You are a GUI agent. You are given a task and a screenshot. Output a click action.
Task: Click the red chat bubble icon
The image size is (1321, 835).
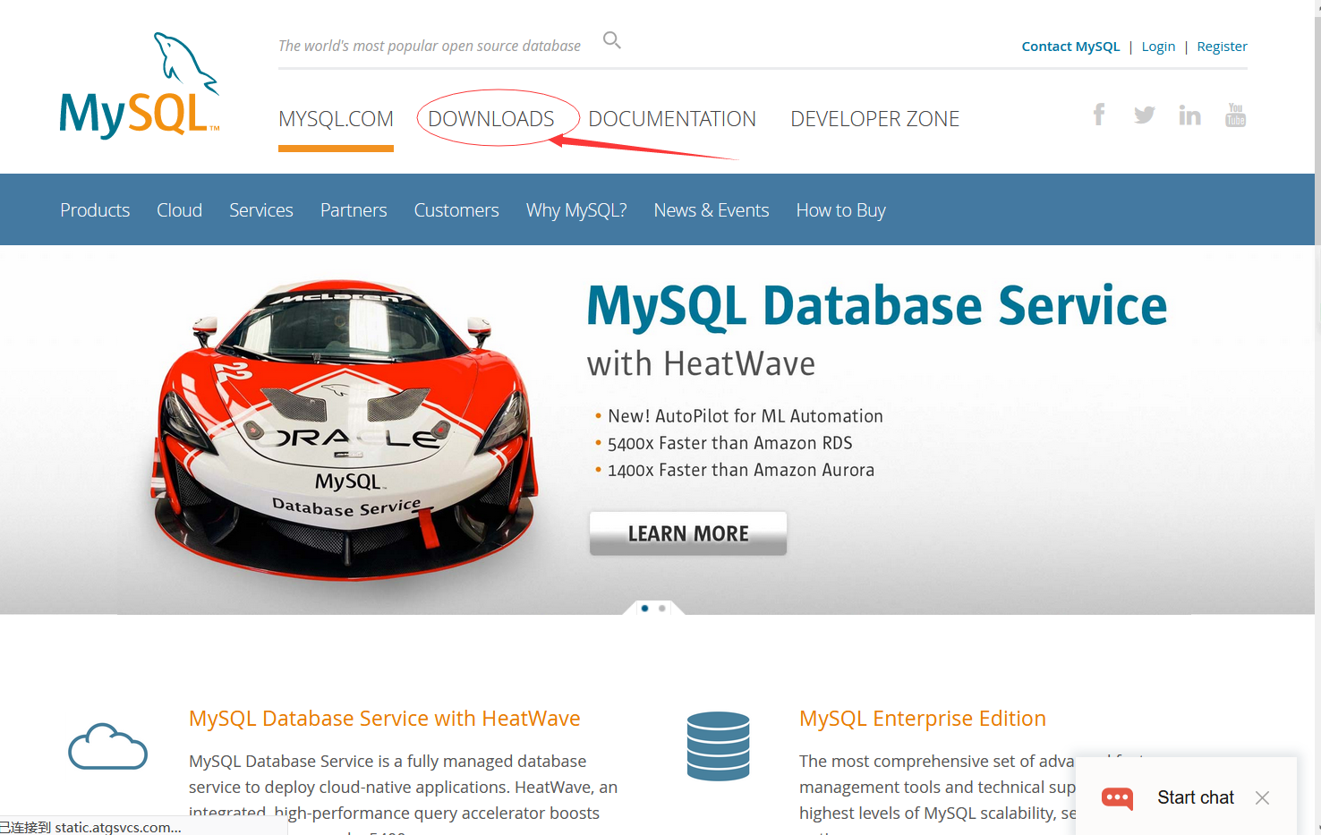click(1117, 797)
